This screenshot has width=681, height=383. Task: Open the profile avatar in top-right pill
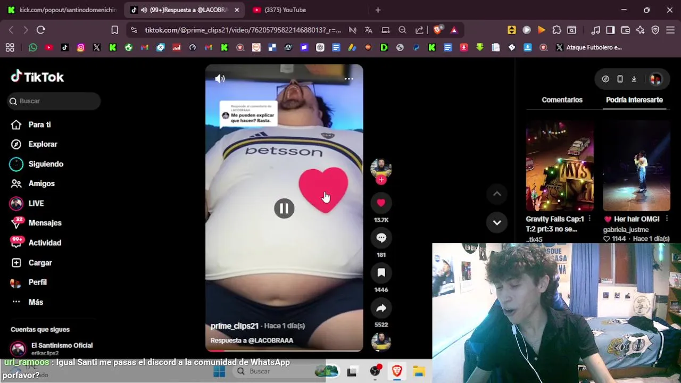click(655, 79)
